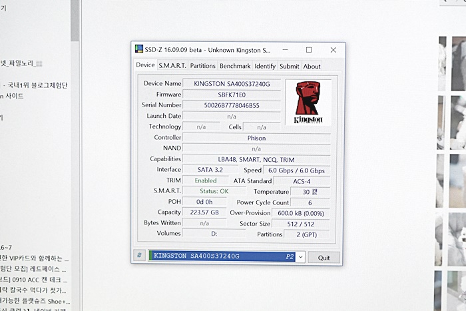This screenshot has width=466, height=311.
Task: Go to the Identify tab
Action: coord(265,66)
